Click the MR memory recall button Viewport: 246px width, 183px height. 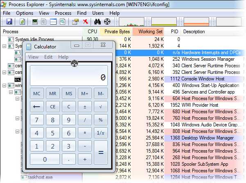(53, 94)
